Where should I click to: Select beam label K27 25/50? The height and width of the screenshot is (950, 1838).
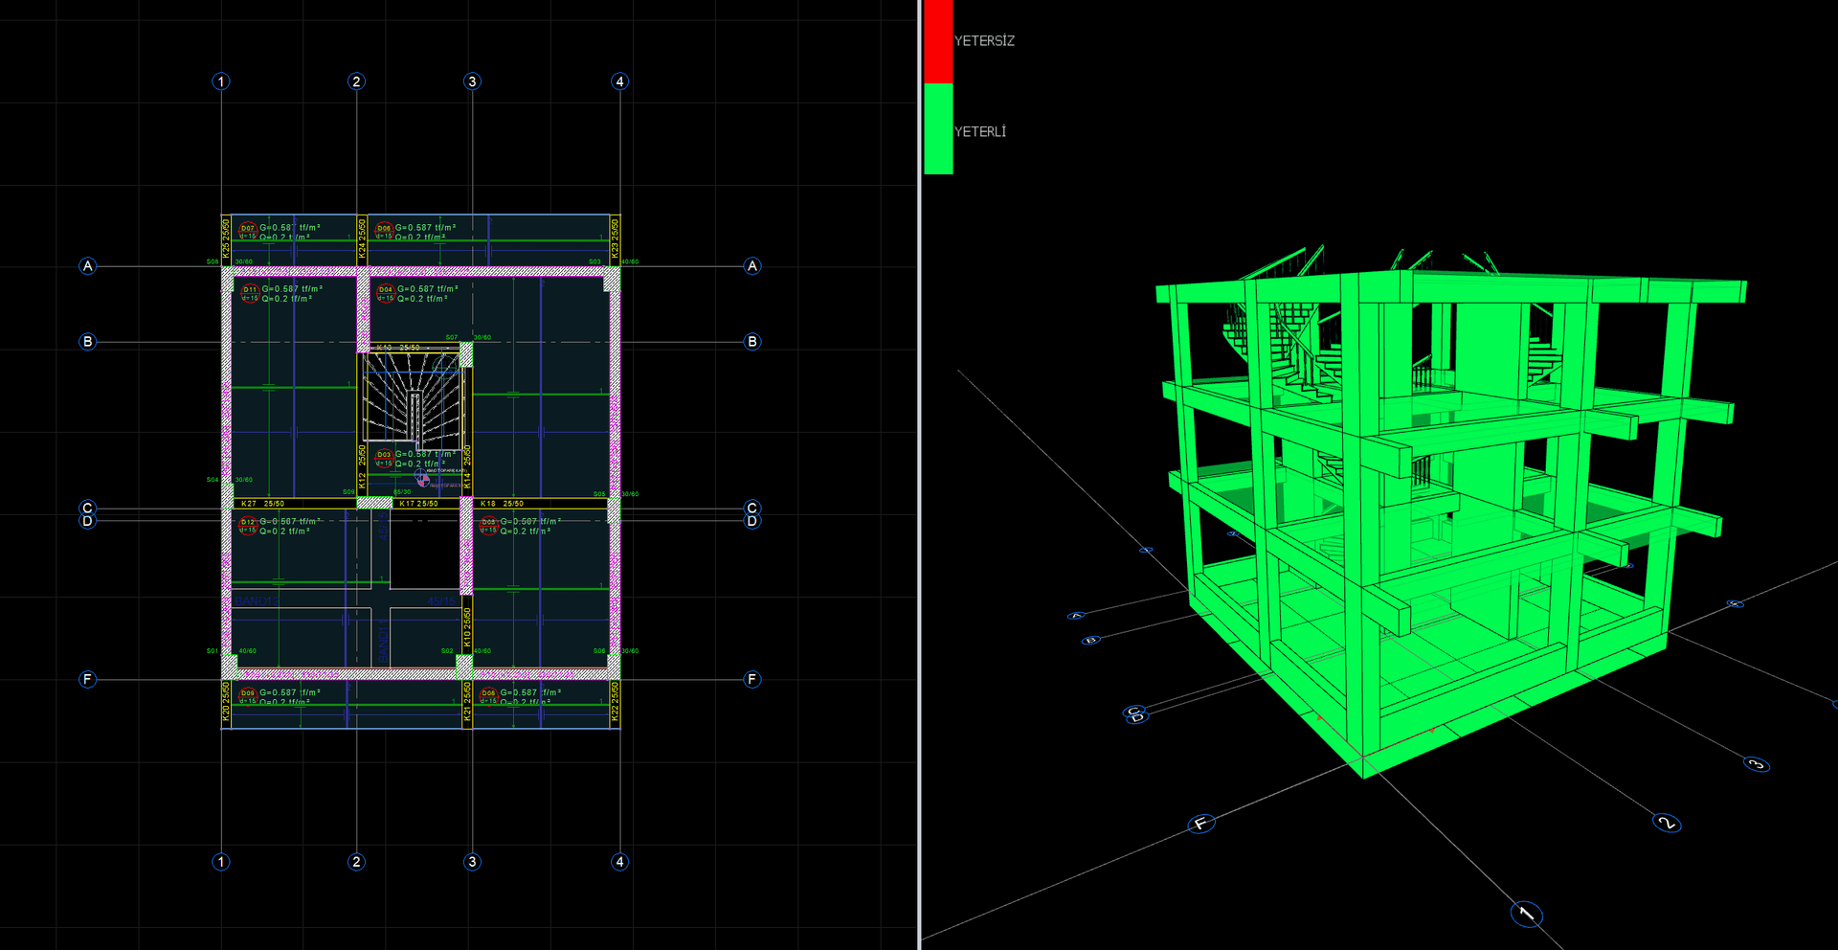[262, 504]
